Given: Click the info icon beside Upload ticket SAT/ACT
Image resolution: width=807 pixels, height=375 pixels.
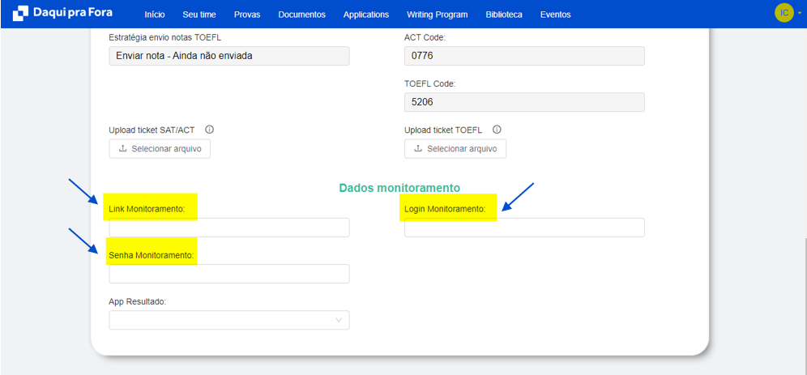Looking at the screenshot, I should click(x=209, y=130).
